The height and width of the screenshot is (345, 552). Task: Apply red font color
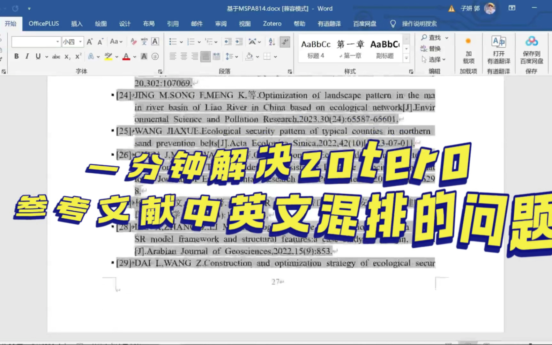pyautogui.click(x=126, y=57)
